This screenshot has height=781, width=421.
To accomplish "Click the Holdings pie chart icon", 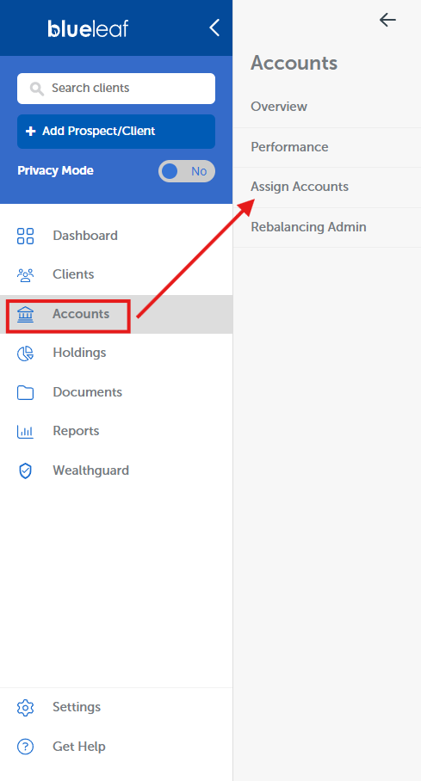I will click(x=26, y=354).
